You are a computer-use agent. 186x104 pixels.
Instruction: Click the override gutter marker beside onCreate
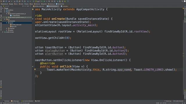pos(33,19)
